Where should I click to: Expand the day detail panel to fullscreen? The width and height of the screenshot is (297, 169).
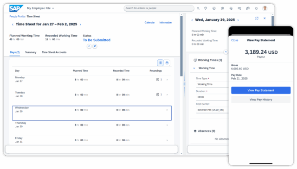coord(257,18)
